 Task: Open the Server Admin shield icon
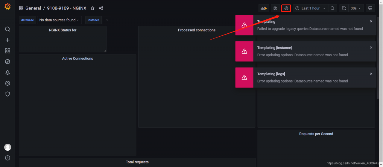pyautogui.click(x=7, y=94)
